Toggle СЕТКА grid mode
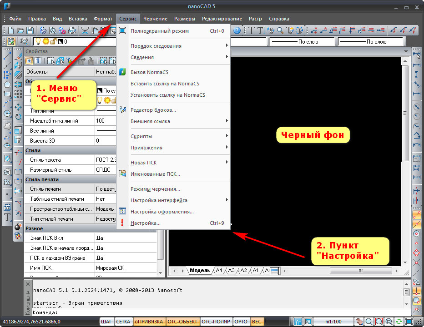424x327 pixels. point(123,322)
